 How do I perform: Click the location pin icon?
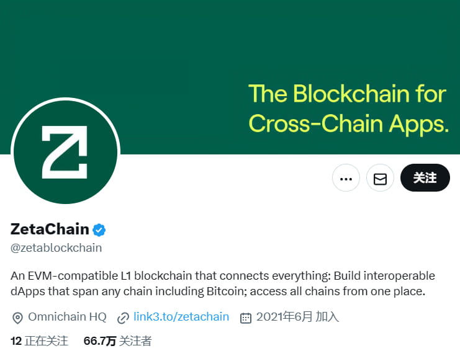pos(17,318)
